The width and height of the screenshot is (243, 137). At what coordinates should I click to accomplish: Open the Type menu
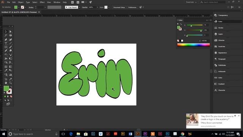pos(28,2)
